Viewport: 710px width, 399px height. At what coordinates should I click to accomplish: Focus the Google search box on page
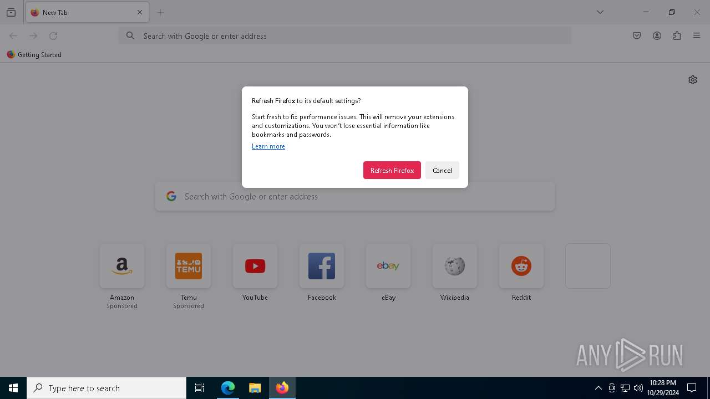(355, 196)
